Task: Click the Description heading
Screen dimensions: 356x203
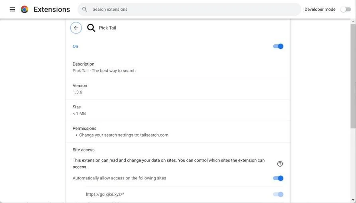Action: tap(83, 64)
